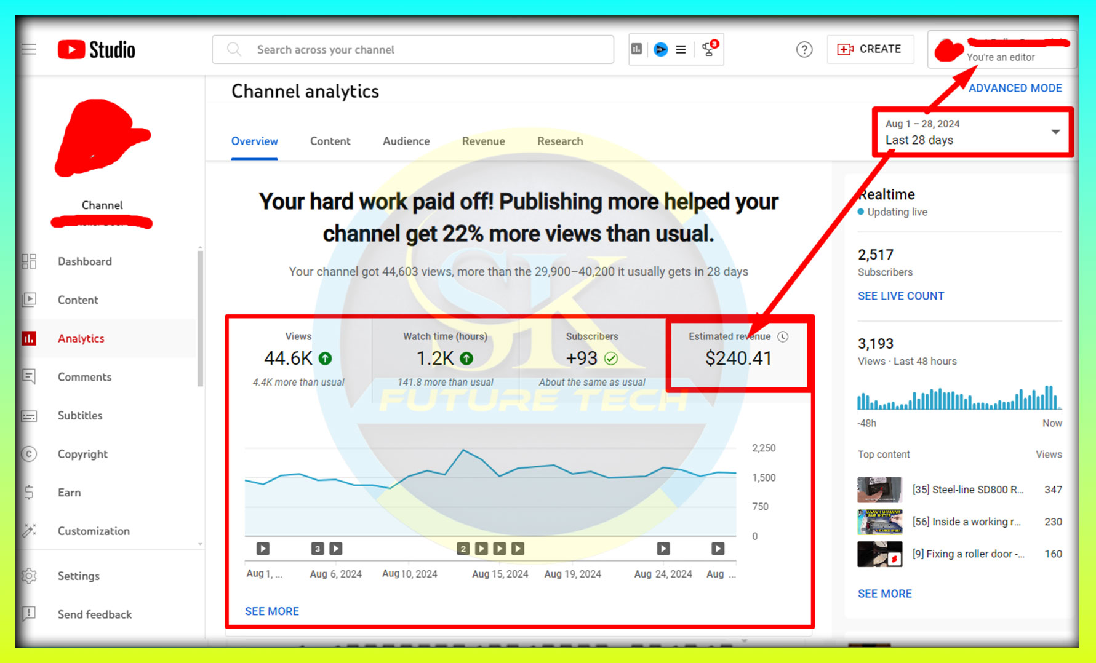Open ADVANCED MODE link
Image resolution: width=1096 pixels, height=663 pixels.
pyautogui.click(x=1015, y=88)
